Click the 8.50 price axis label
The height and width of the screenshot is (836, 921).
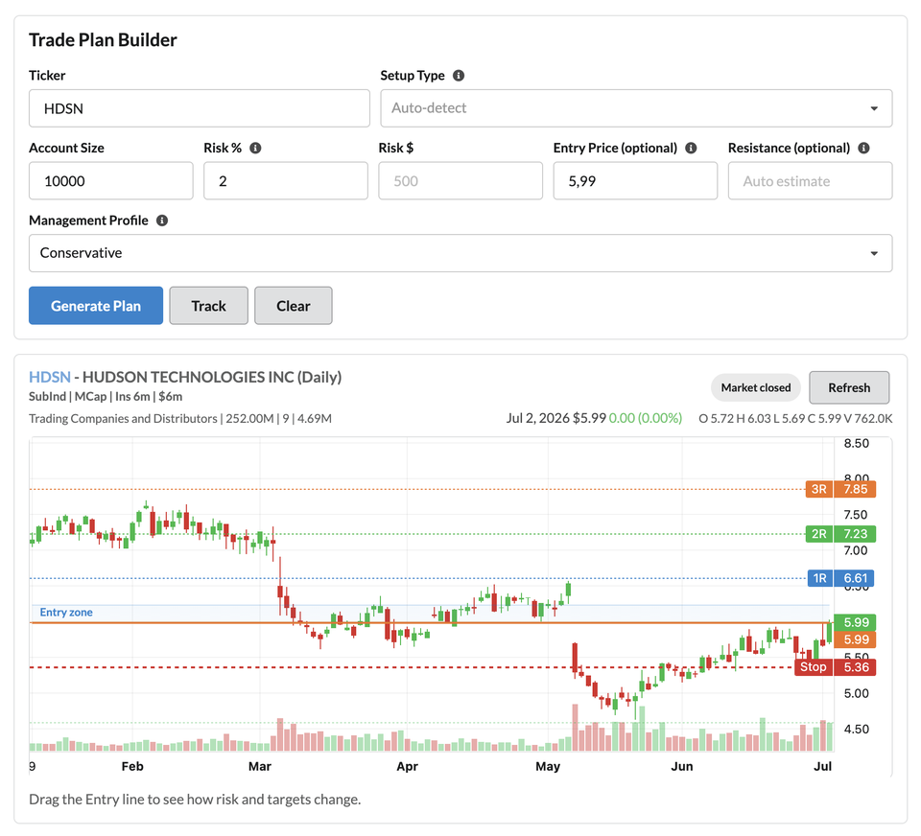[x=856, y=443]
